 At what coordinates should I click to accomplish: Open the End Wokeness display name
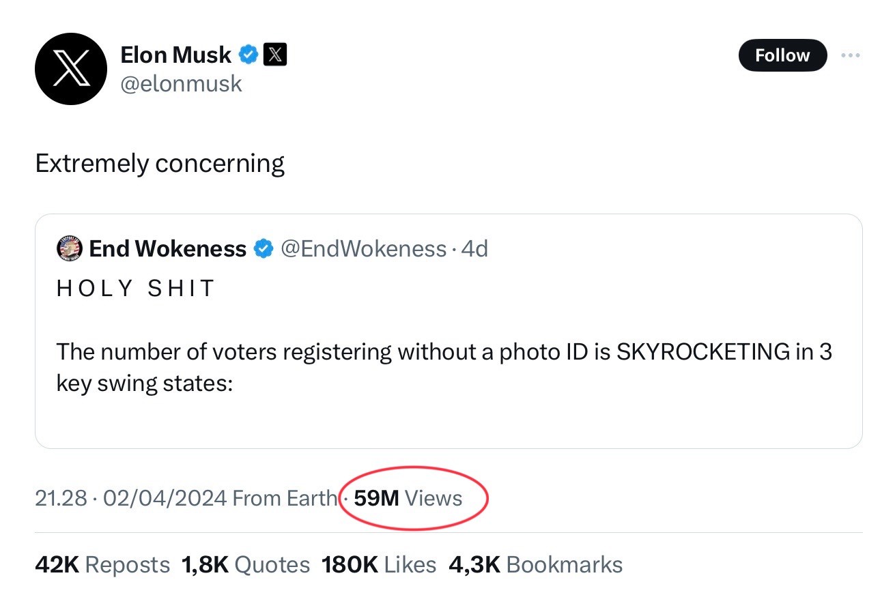click(x=168, y=249)
